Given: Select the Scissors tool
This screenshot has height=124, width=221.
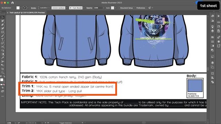Looking at the screenshot, I should click(2, 47).
